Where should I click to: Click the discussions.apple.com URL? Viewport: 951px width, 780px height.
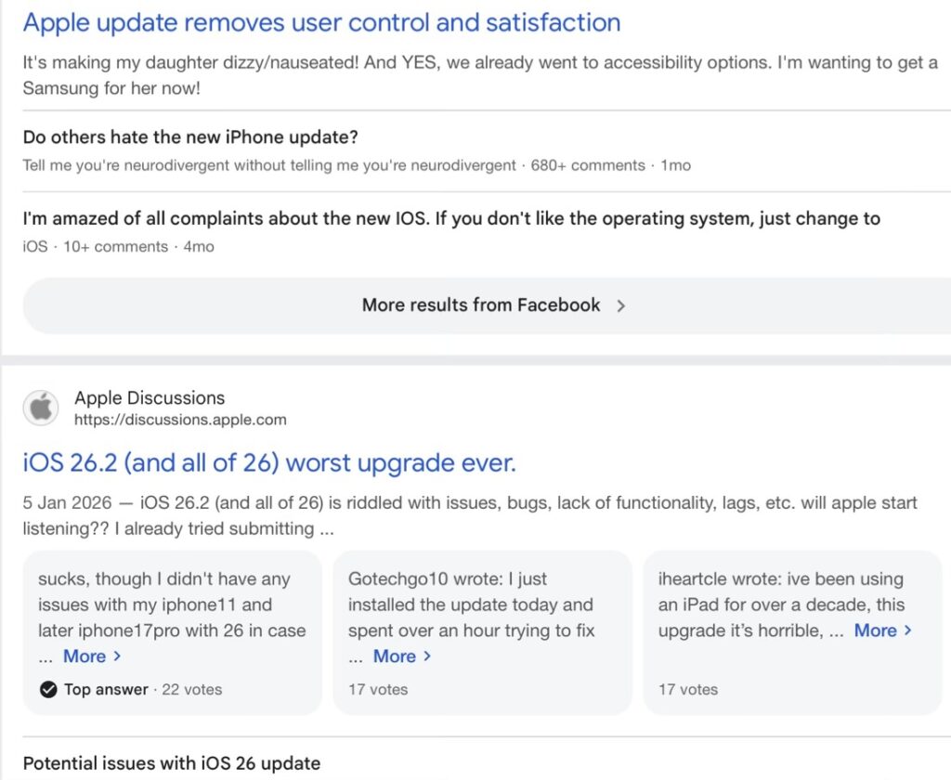tap(180, 420)
